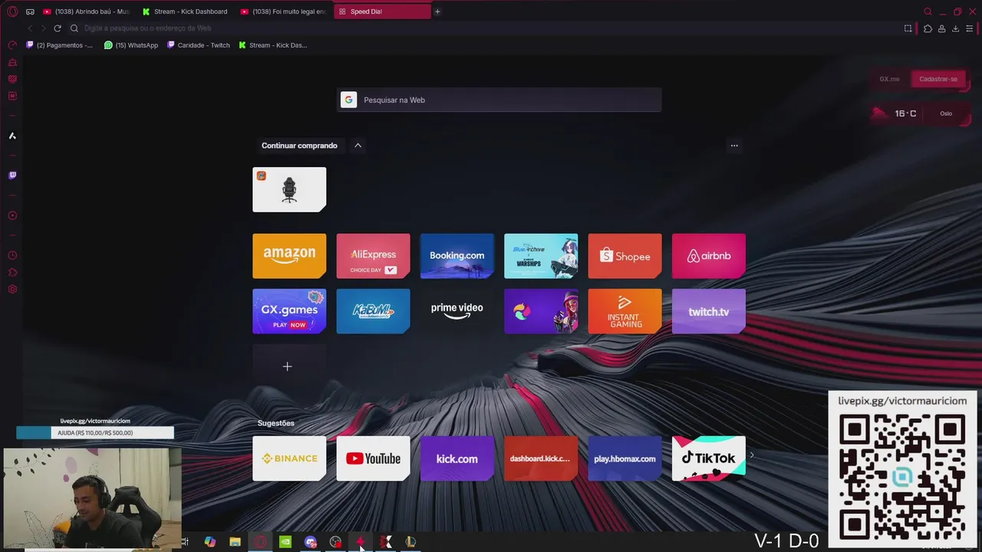The image size is (982, 552).
Task: Open the Shopee speed dial tile
Action: tap(624, 256)
